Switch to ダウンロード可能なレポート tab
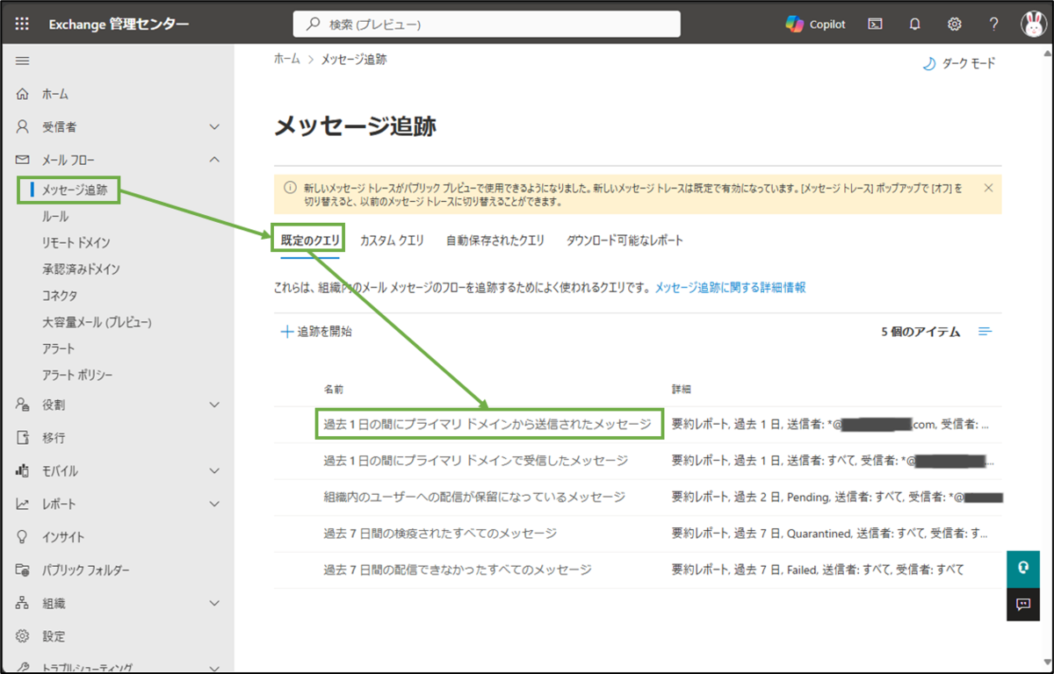The image size is (1054, 674). click(624, 240)
